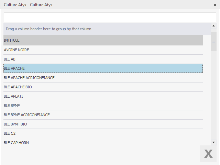Select the BLE AB row

pyautogui.click(x=103, y=59)
